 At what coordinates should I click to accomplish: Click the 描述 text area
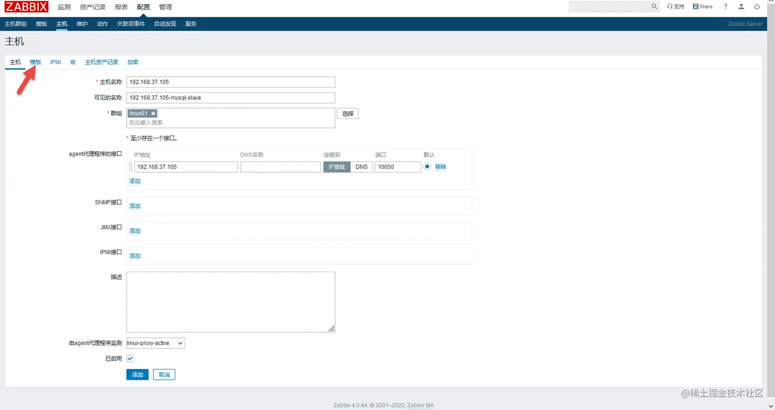231,302
